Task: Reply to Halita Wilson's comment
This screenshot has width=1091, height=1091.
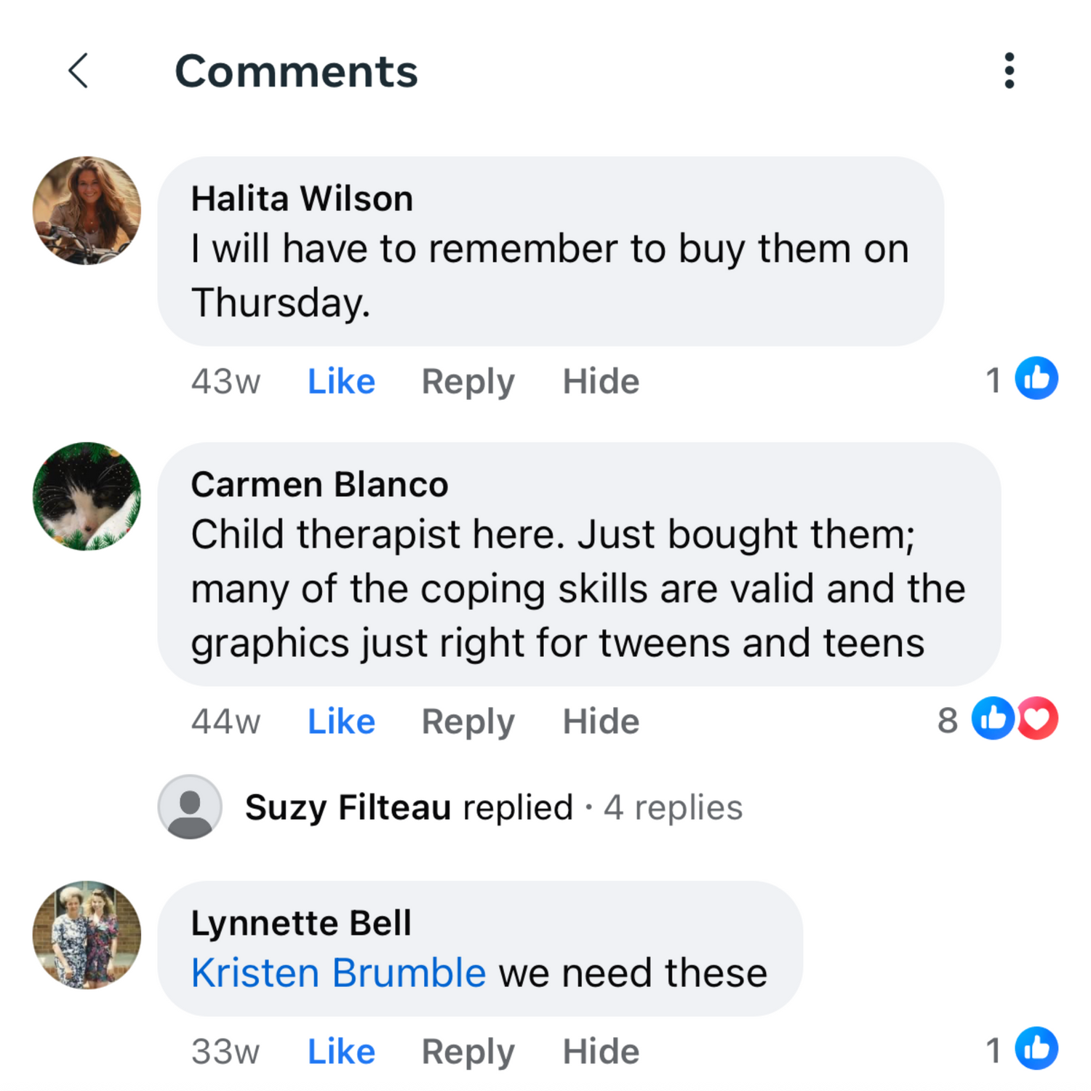Action: [x=468, y=383]
